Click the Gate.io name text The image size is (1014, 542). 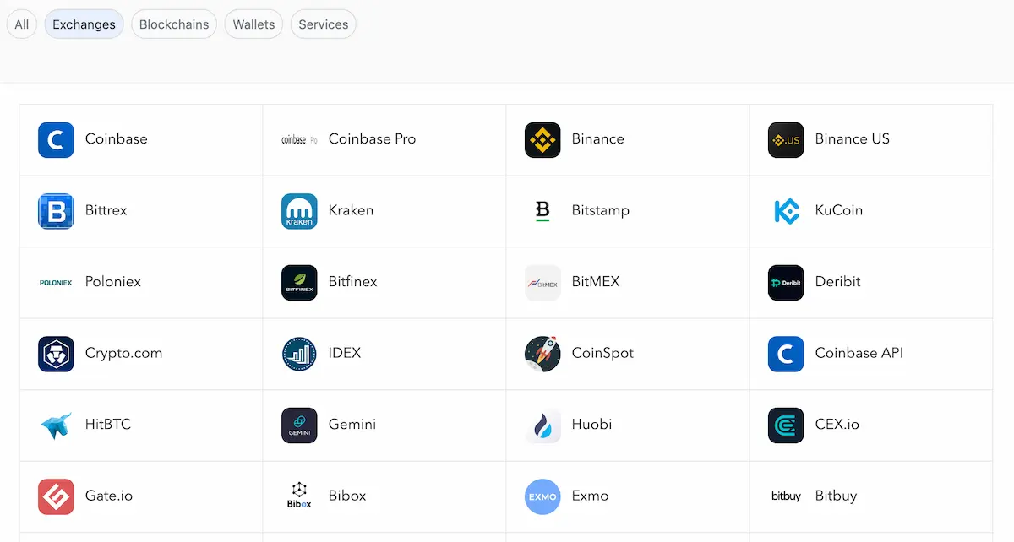(x=109, y=496)
